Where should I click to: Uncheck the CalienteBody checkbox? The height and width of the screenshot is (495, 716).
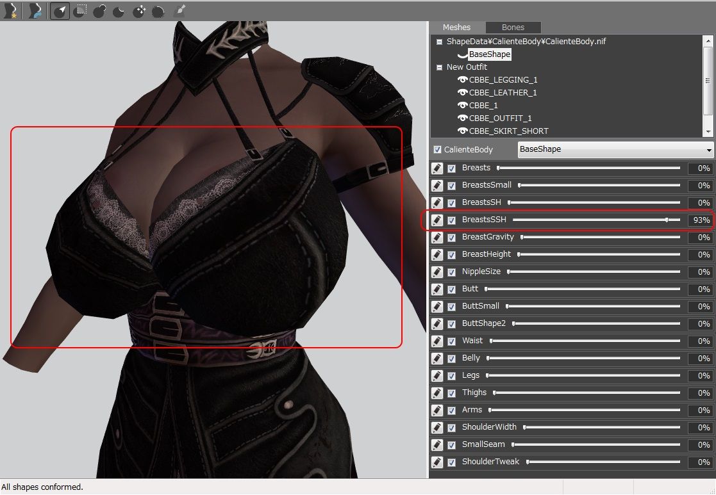click(437, 150)
